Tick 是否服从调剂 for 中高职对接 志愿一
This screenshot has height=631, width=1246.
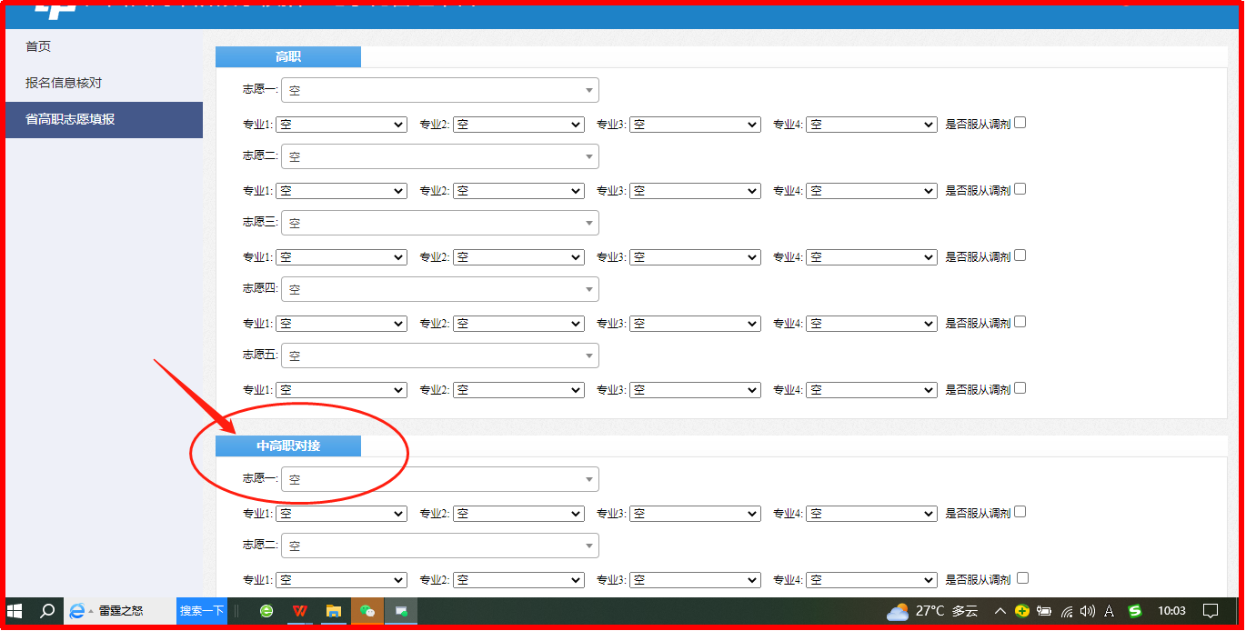point(1020,512)
